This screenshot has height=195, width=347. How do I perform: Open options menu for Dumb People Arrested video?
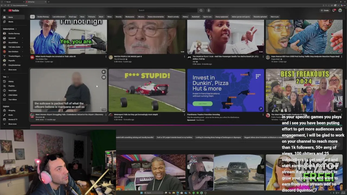[106, 57]
